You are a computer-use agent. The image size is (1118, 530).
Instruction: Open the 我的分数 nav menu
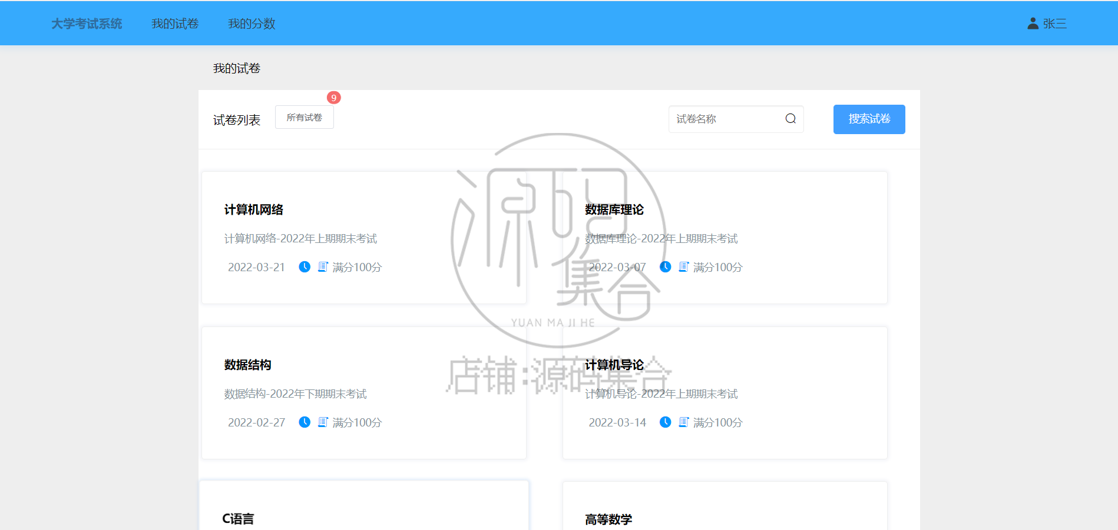point(252,24)
